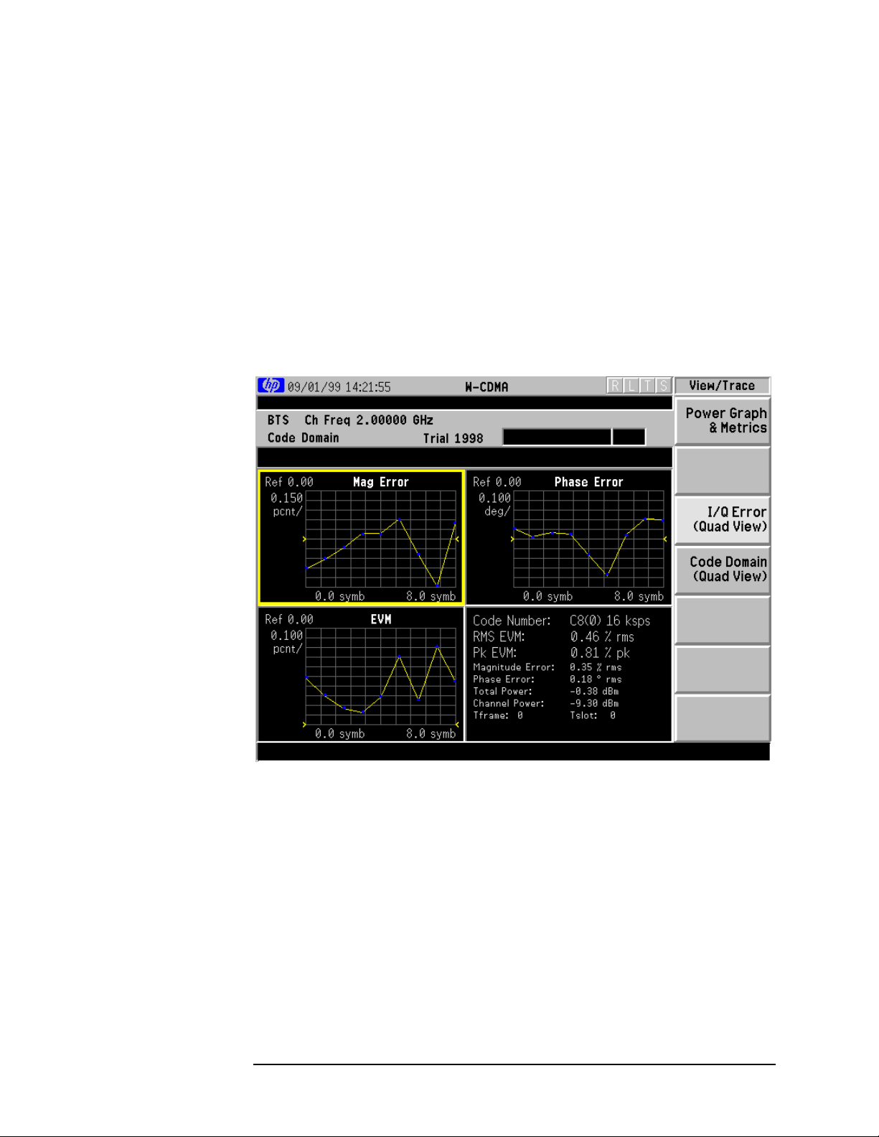This screenshot has width=879, height=1137.
Task: Click the Trial 1998 label
Action: (x=453, y=438)
